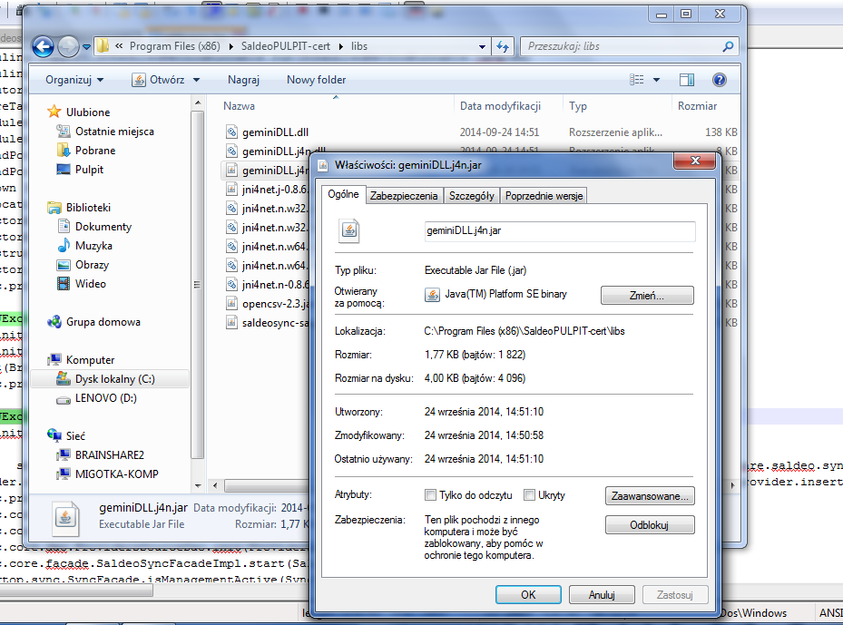
Task: Click the Wideo film icon
Action: click(64, 284)
